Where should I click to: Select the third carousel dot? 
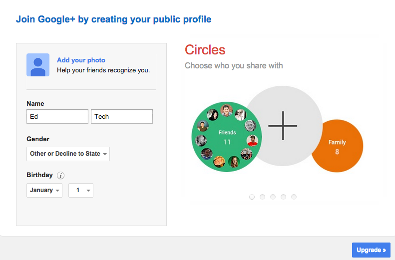(273, 197)
